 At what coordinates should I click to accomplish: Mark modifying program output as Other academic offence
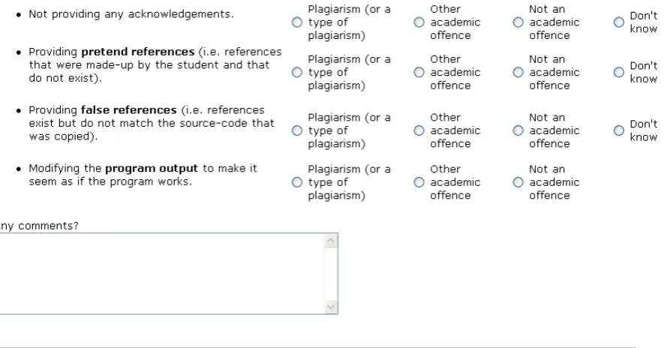click(419, 182)
